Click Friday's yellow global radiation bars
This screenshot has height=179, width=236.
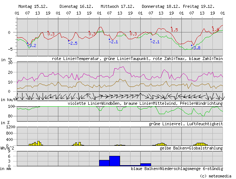[x=200, y=144]
